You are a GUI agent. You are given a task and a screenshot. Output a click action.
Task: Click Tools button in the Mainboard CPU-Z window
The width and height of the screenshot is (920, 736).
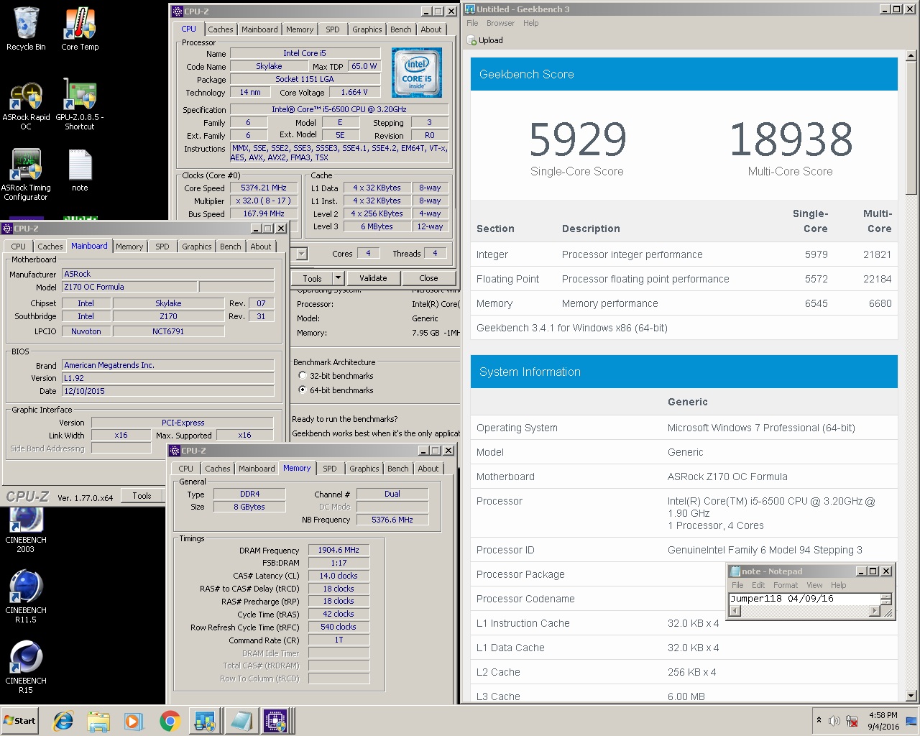(x=142, y=495)
